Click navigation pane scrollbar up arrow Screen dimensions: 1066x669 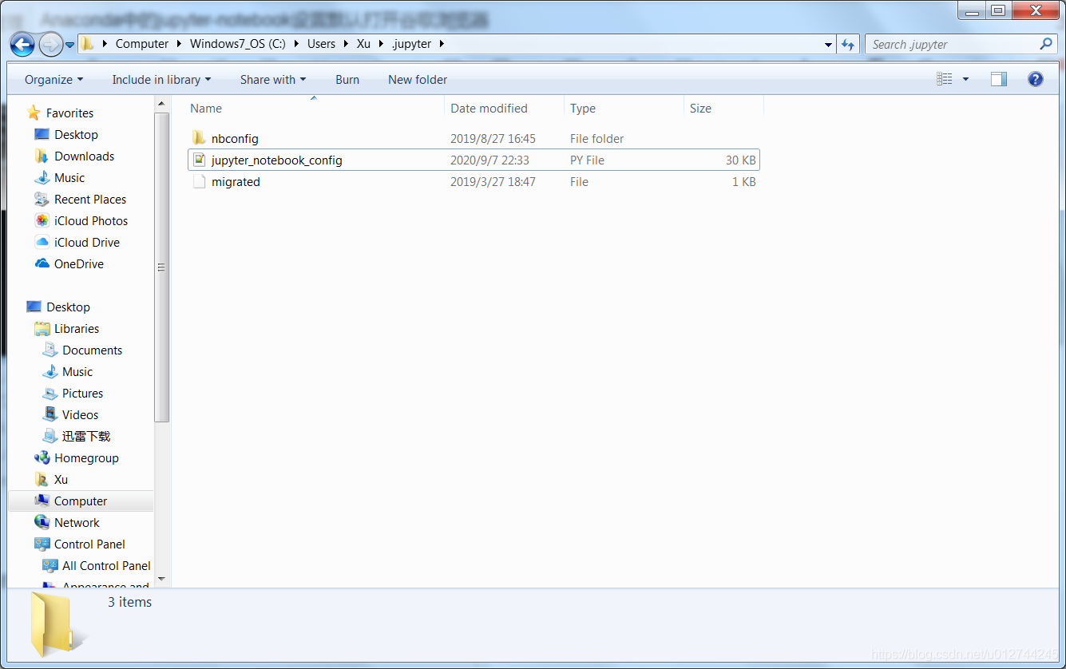(x=162, y=104)
